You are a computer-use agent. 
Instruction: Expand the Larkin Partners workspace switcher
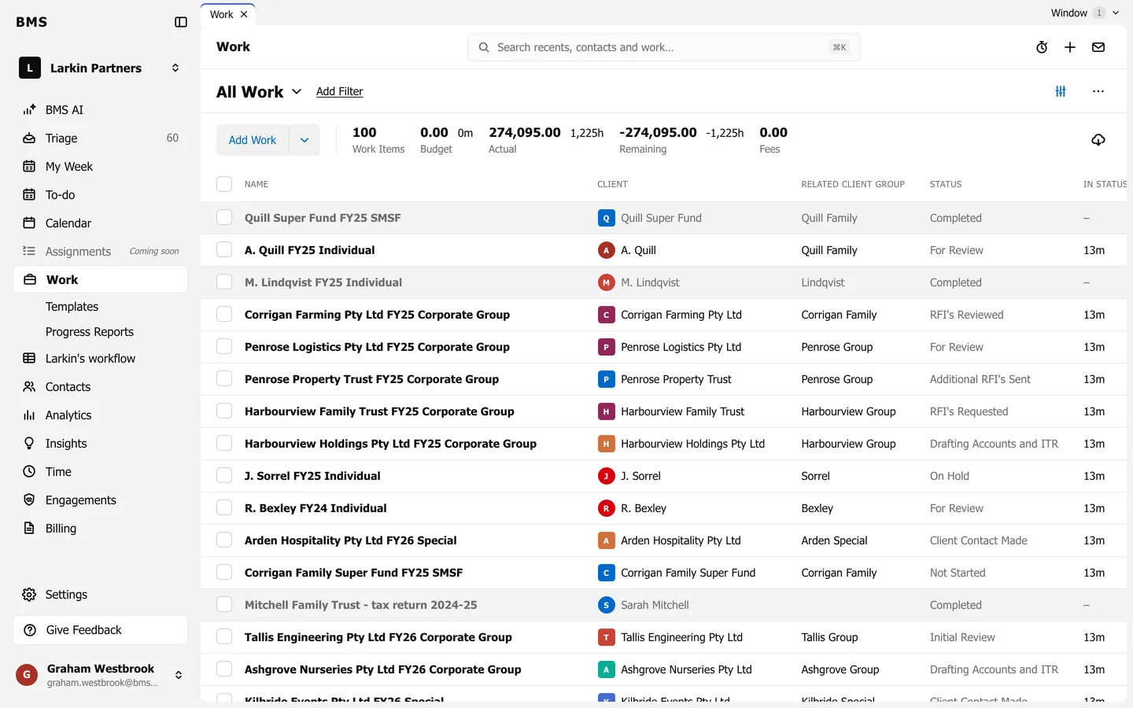coord(101,68)
